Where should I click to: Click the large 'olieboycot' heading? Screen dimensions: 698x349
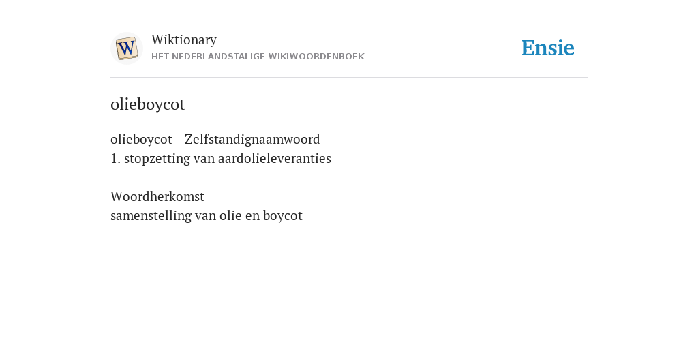[147, 104]
